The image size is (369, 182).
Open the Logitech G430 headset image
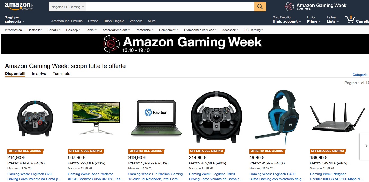tap(277, 117)
